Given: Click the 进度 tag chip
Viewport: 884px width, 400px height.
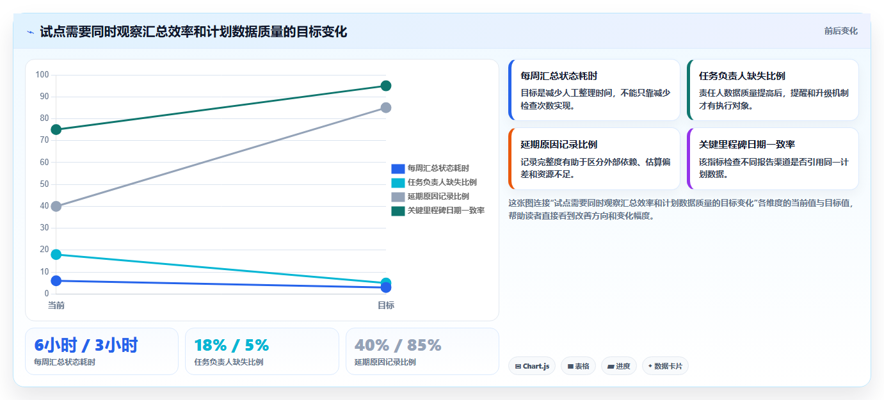Looking at the screenshot, I should [x=619, y=366].
